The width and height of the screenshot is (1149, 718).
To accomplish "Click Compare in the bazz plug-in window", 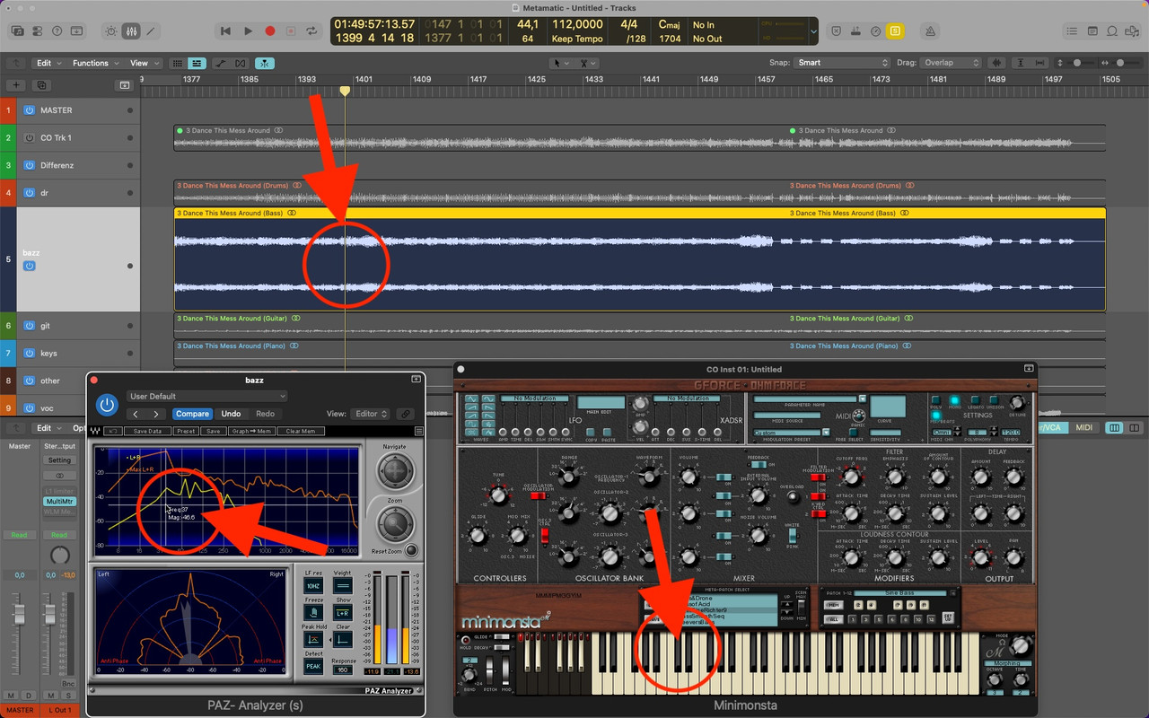I will point(192,414).
